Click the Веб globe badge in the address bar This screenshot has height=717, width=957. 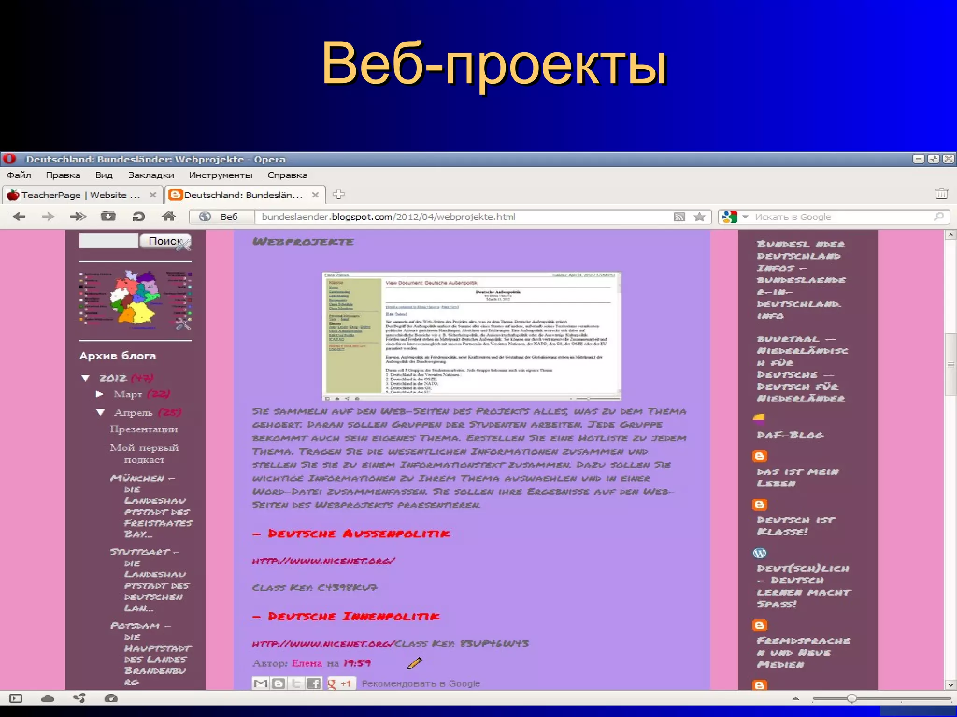click(x=222, y=217)
